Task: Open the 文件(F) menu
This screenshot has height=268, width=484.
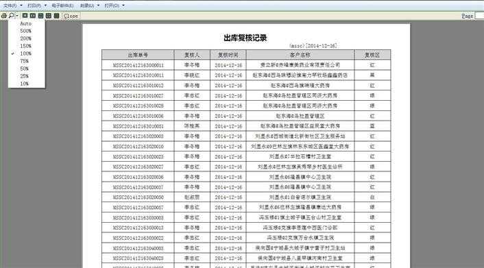Action: click(x=10, y=5)
